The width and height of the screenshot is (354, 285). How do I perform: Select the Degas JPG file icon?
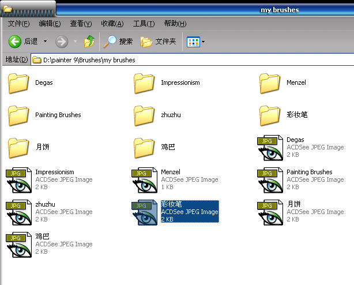tap(270, 148)
